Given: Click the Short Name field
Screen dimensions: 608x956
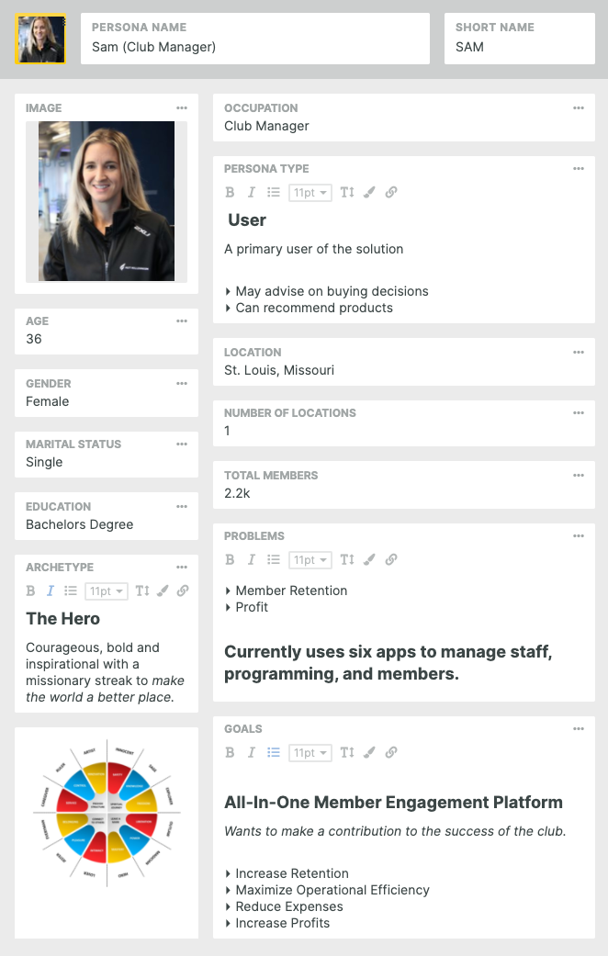Looking at the screenshot, I should pos(519,47).
